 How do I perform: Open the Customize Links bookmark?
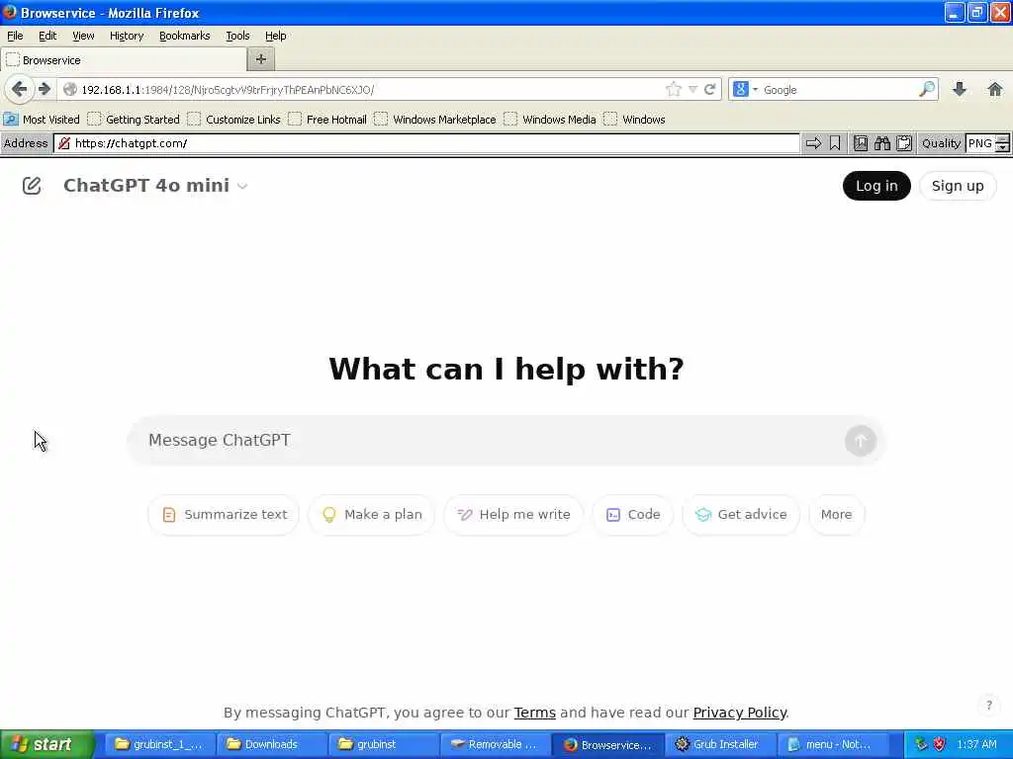(x=234, y=120)
